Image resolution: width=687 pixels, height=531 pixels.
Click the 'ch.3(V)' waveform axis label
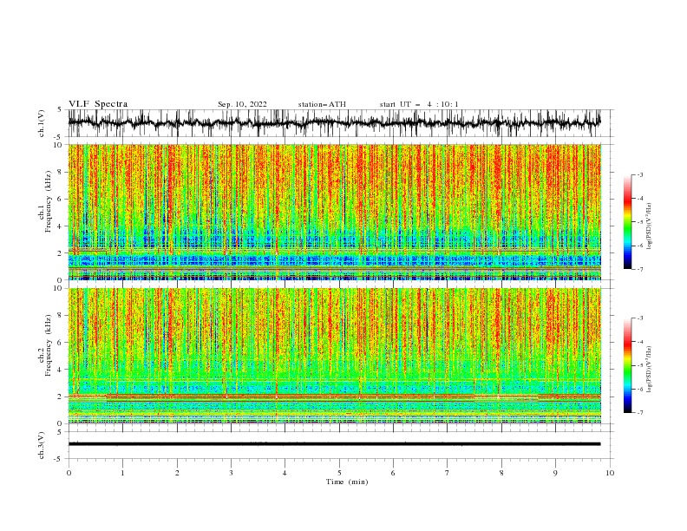42,445
